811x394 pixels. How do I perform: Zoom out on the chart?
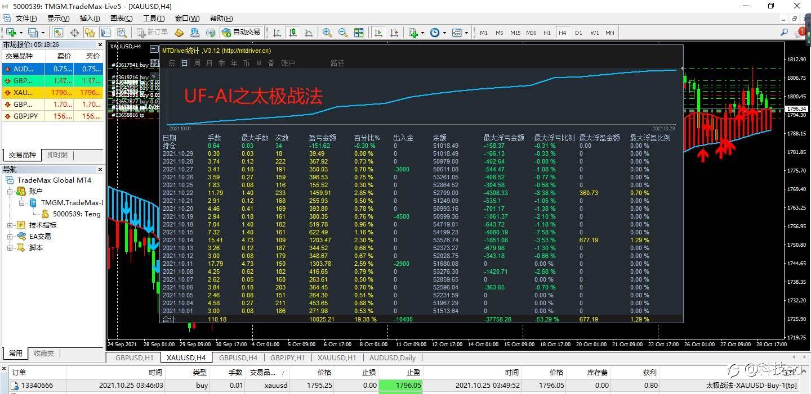343,33
